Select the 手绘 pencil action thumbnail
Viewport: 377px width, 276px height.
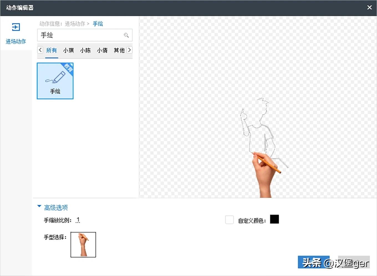coord(55,81)
